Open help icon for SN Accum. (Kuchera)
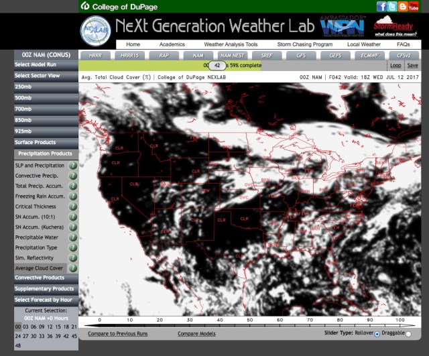The height and width of the screenshot is (356, 429). point(73,227)
